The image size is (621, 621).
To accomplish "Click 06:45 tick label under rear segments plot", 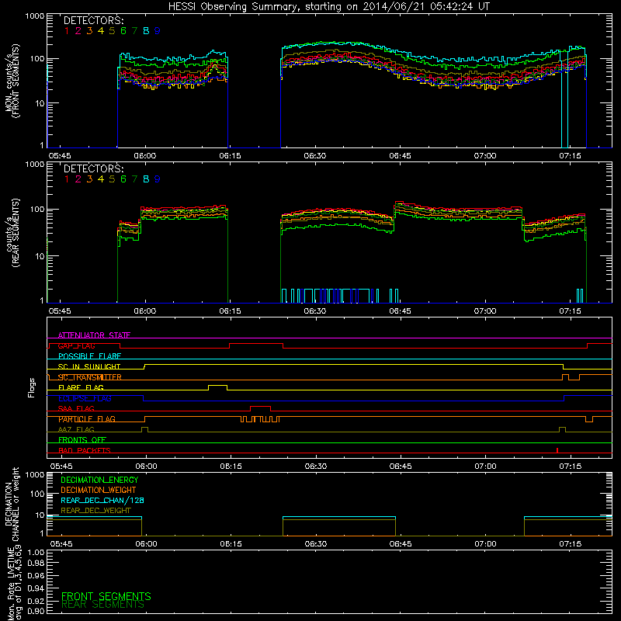I will point(400,311).
